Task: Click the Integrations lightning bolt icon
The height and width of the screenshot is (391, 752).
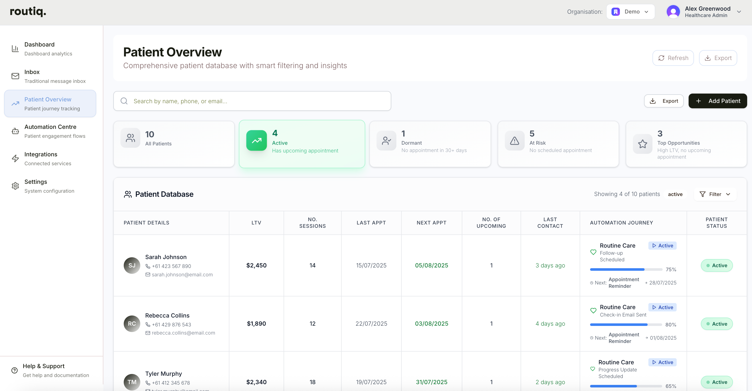Action: pos(15,159)
